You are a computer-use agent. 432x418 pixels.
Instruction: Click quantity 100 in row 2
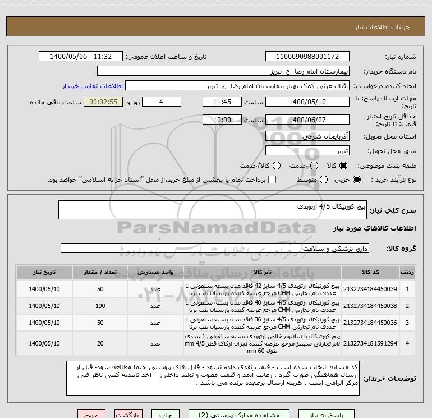tap(100, 306)
